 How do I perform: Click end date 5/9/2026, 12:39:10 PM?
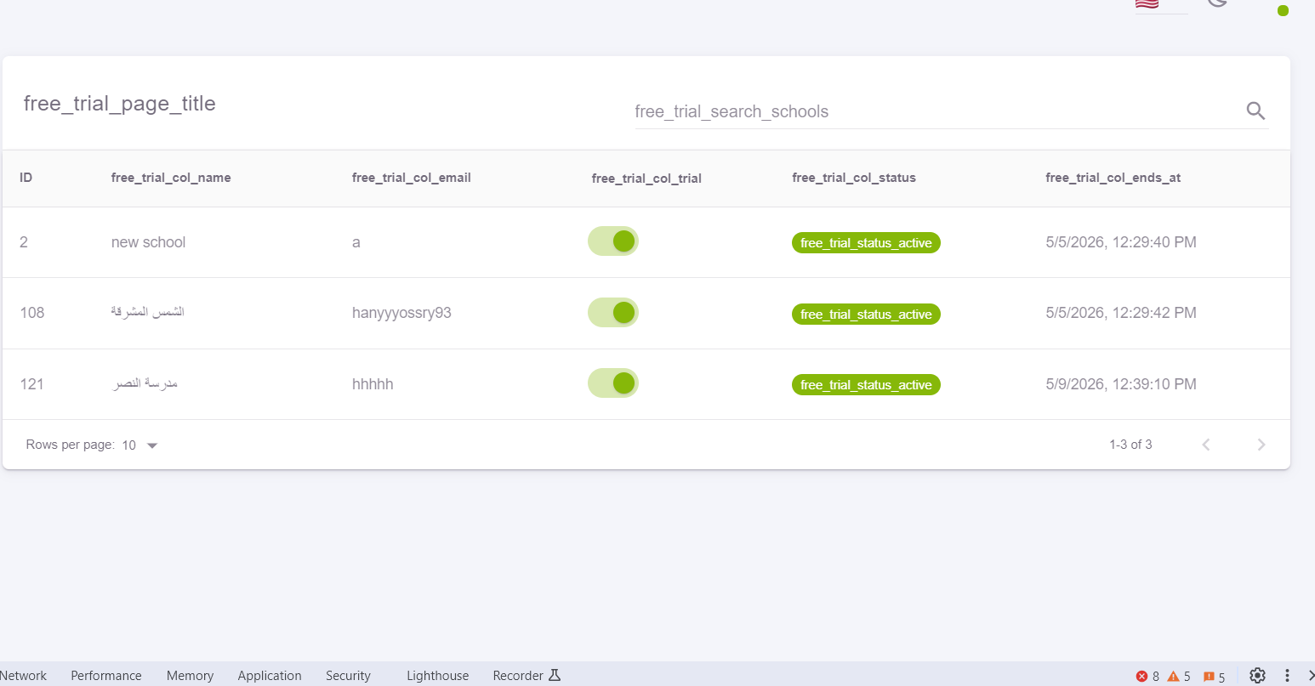1121,384
